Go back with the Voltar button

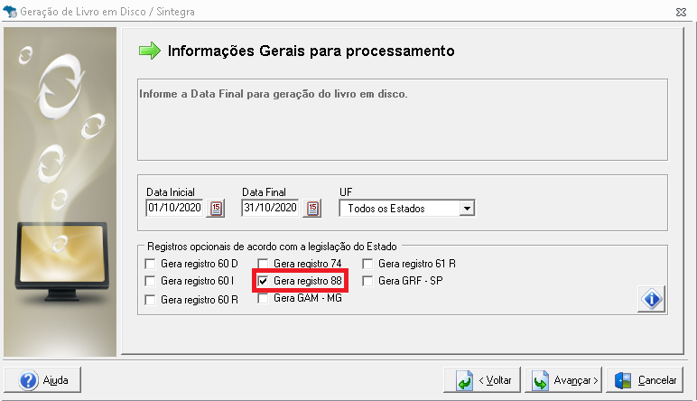click(482, 380)
